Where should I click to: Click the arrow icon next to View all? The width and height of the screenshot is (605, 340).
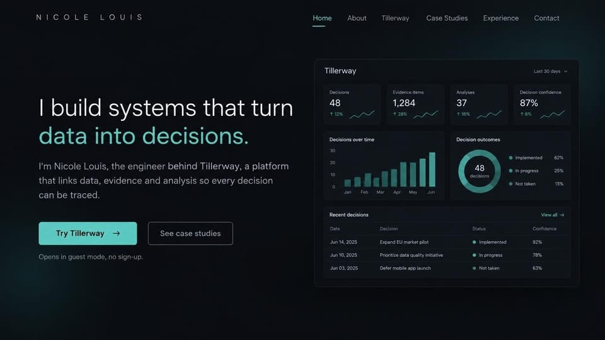(562, 215)
